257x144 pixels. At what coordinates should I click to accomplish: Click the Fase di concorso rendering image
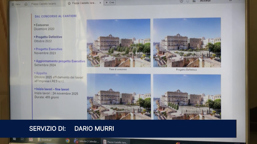118,43
